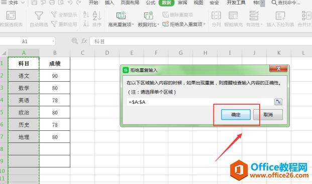
Task: Open the 安全 tab
Action: [215, 3]
